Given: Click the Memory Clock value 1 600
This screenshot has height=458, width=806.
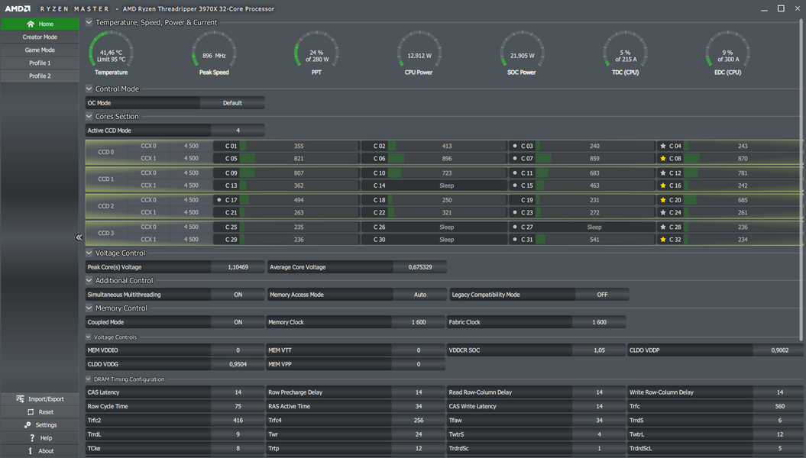Looking at the screenshot, I should click(419, 322).
